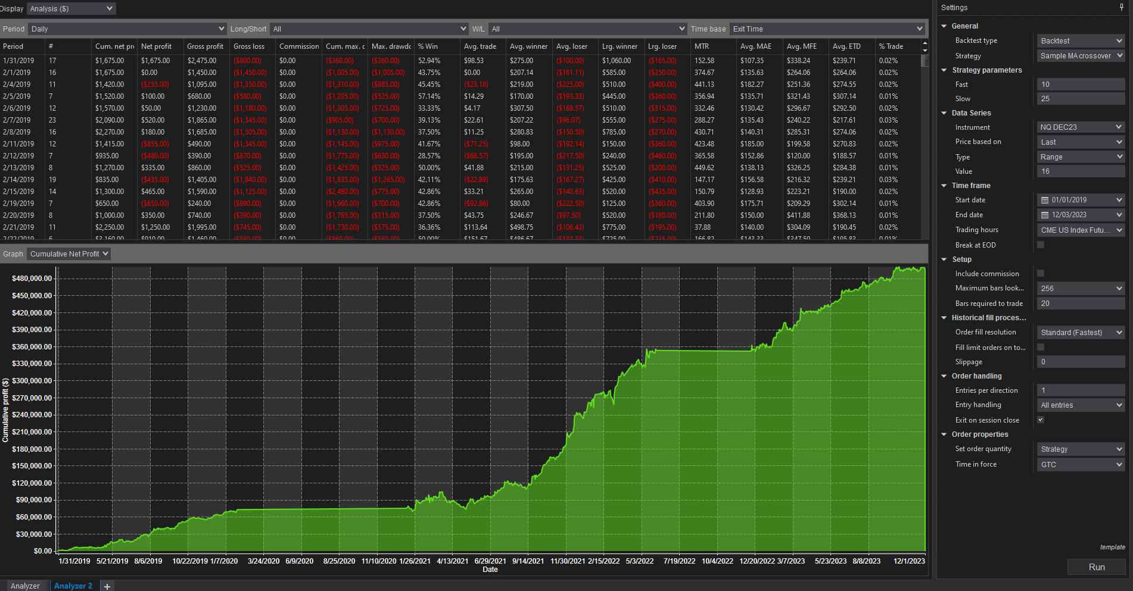Sort by the Gross loss column header

pos(252,46)
